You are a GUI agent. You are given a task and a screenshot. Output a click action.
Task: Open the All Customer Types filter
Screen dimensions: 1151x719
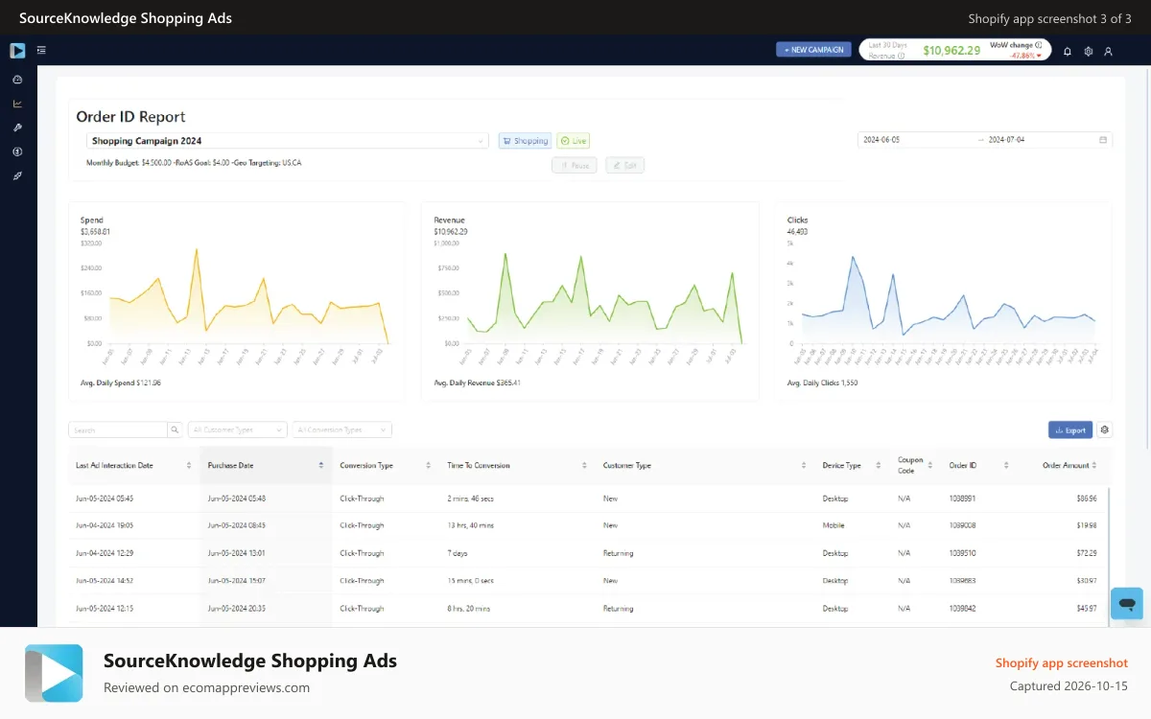pyautogui.click(x=237, y=430)
